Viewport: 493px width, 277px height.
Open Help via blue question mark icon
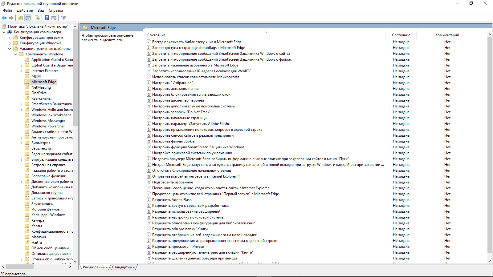pyautogui.click(x=47, y=18)
